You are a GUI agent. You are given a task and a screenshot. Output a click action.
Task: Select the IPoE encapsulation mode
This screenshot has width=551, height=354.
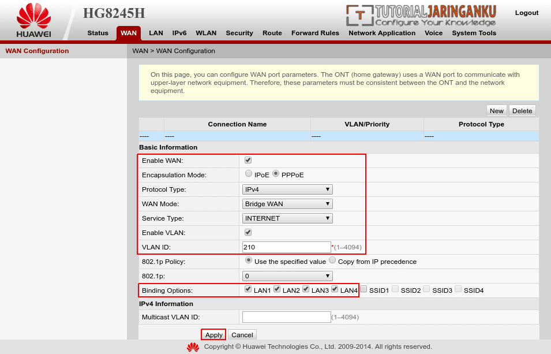248,173
